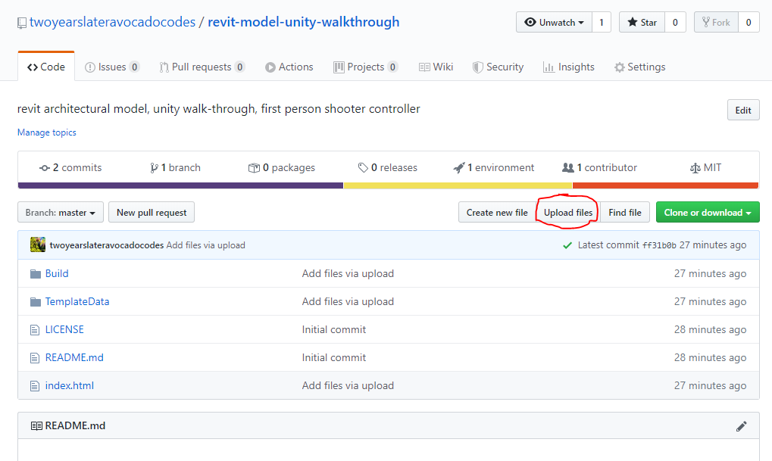Click the red segment of language bar

[666, 185]
